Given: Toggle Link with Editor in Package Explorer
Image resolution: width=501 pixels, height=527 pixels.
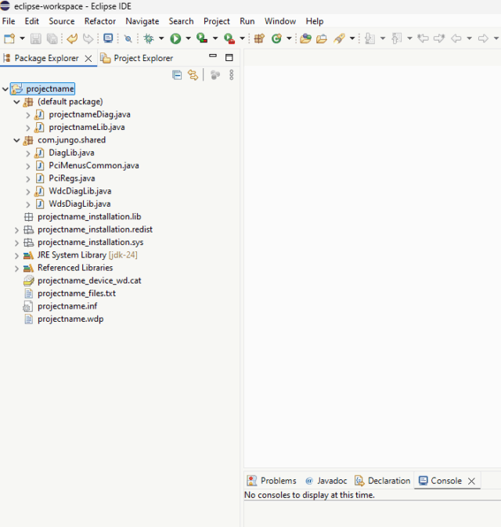Looking at the screenshot, I should [x=193, y=75].
